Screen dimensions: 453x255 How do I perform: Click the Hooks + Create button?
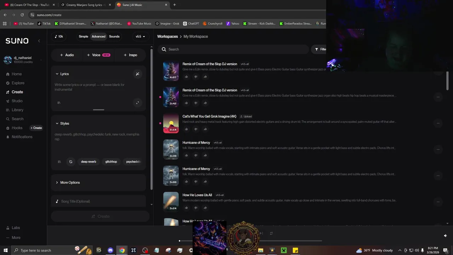click(36, 128)
